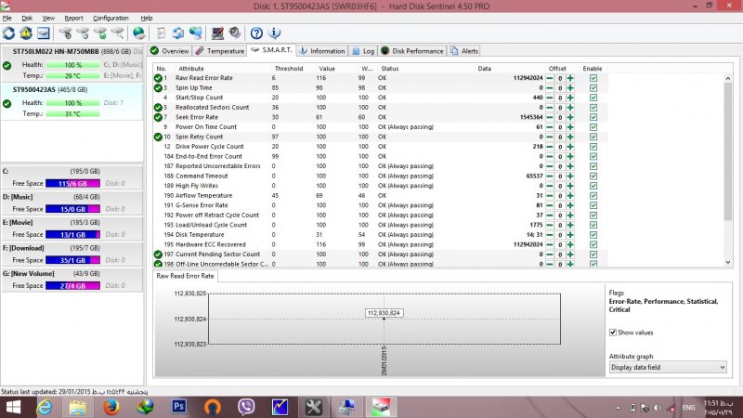Screen dimensions: 743x418
Task: Increase offset for Raw Read Error Rate
Action: [570, 78]
